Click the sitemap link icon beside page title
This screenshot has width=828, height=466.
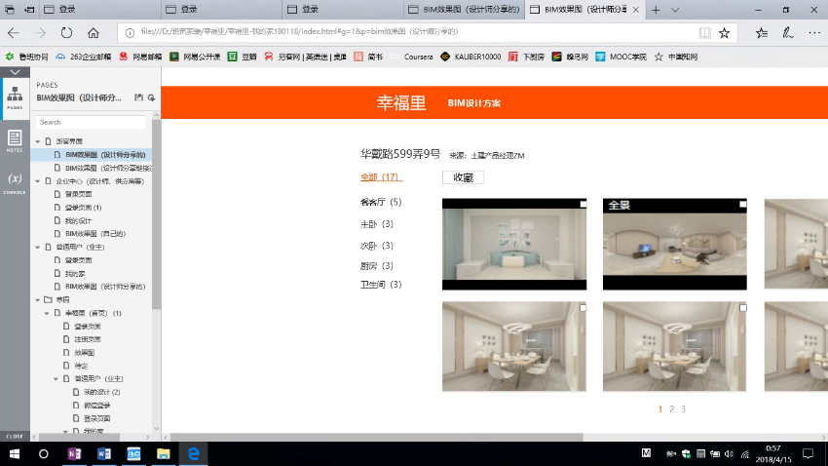coord(139,97)
